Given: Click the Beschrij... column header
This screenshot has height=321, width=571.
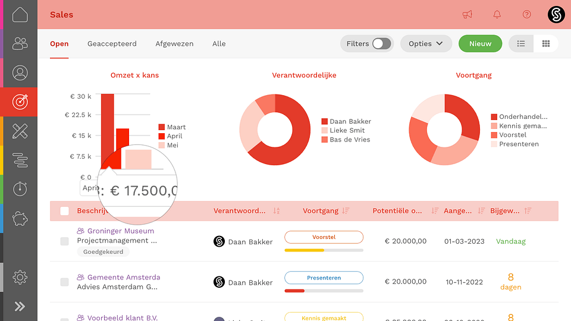Looking at the screenshot, I should pos(93,210).
